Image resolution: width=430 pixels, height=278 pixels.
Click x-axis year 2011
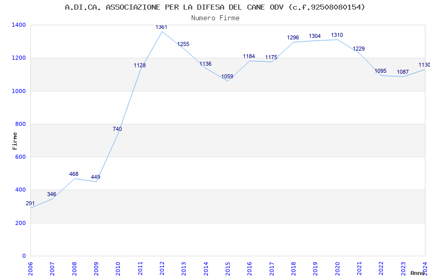(x=140, y=268)
